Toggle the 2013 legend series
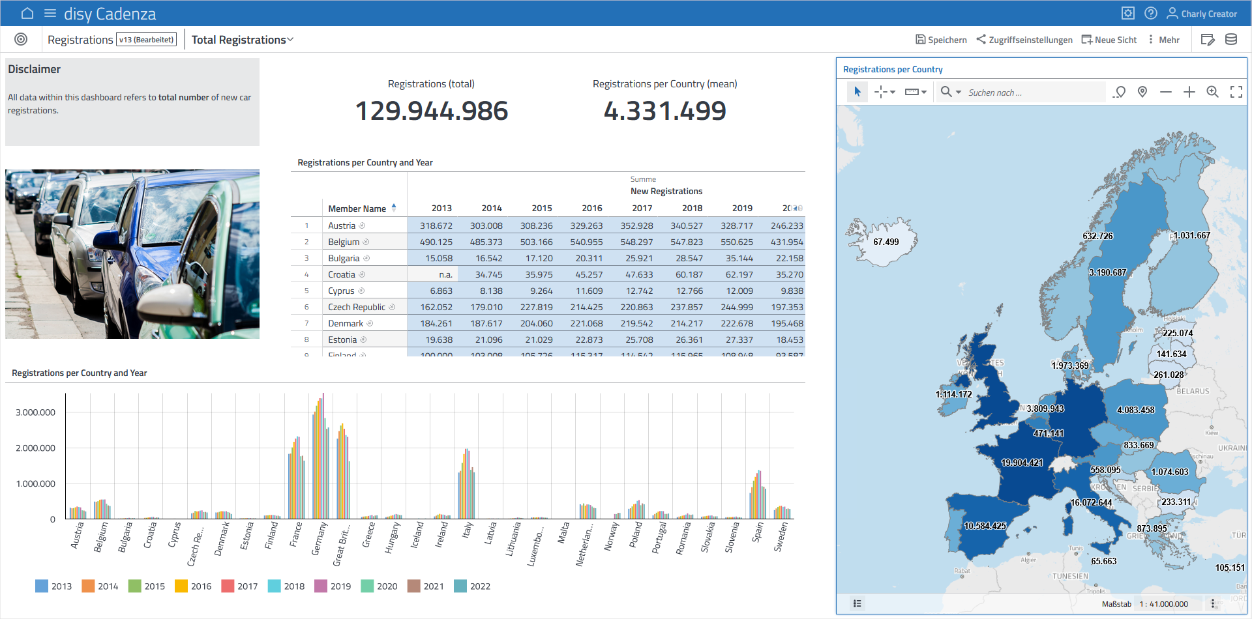The width and height of the screenshot is (1252, 619). pyautogui.click(x=53, y=586)
